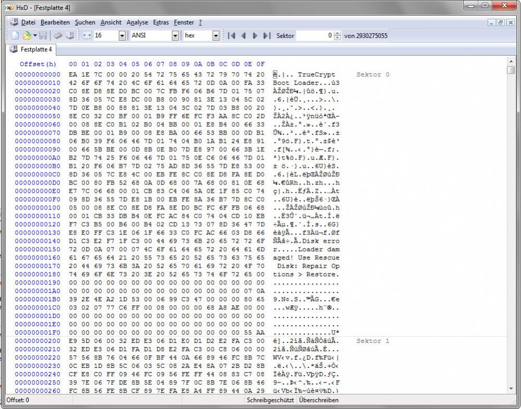Open the ? help menu

tap(200, 22)
